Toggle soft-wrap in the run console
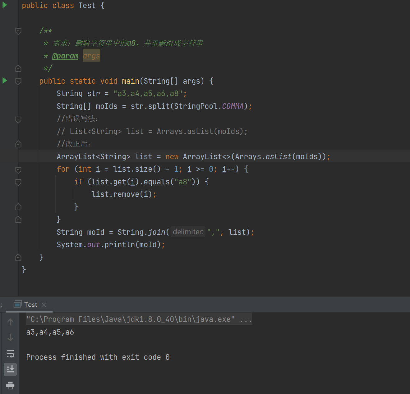The image size is (410, 394). (10, 354)
